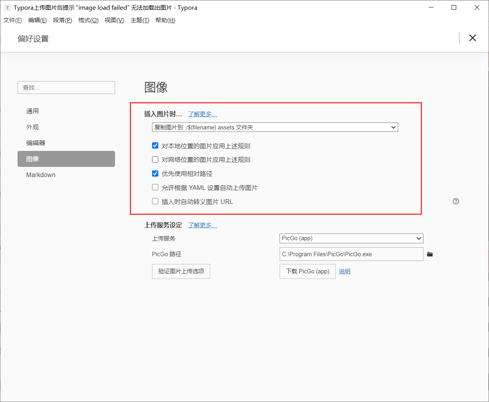This screenshot has width=489, height=402.
Task: Open the folder browser for PicGo path
Action: (x=430, y=254)
